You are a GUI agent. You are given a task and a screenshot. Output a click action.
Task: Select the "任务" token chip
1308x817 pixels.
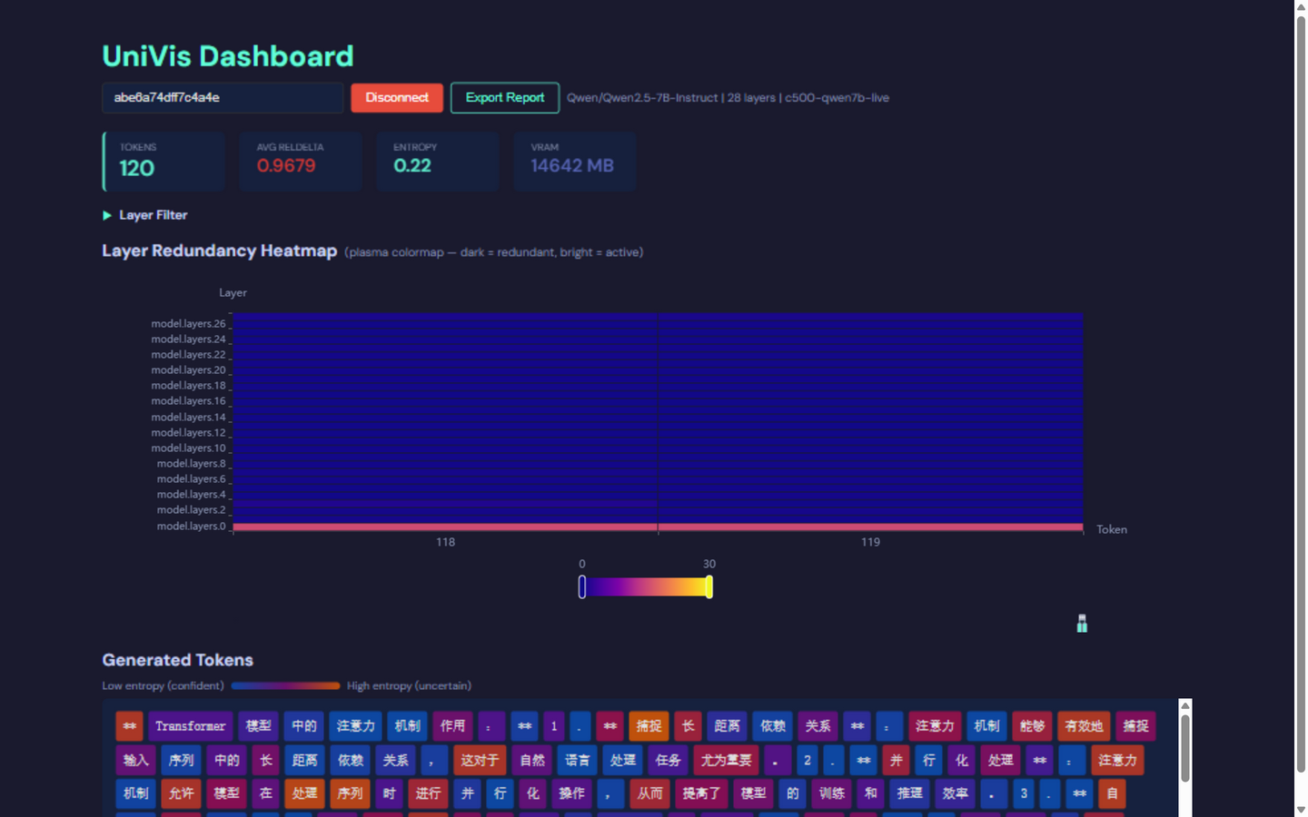pos(669,761)
